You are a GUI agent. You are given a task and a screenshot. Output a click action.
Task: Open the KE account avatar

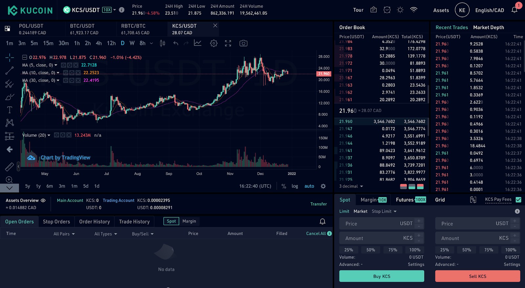462,10
